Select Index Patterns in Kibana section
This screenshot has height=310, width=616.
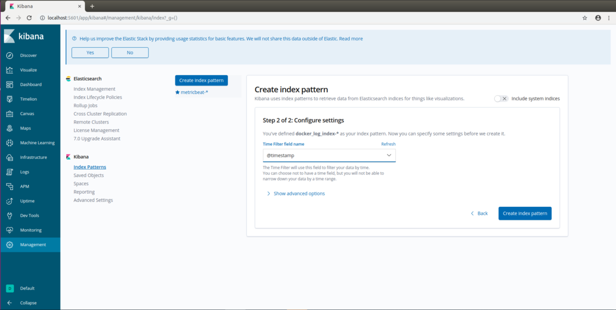(x=90, y=167)
